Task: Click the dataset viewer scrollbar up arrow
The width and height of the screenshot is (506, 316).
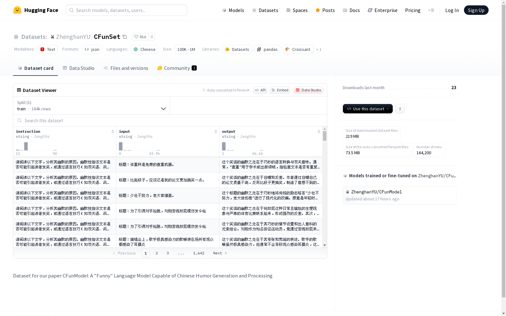Action: pyautogui.click(x=324, y=129)
